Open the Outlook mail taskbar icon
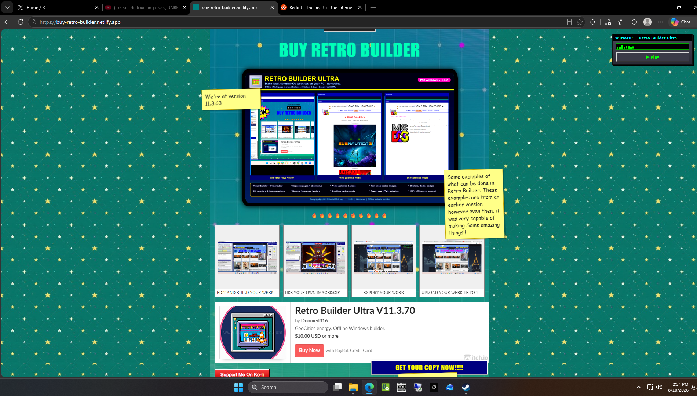This screenshot has height=396, width=697. point(450,387)
